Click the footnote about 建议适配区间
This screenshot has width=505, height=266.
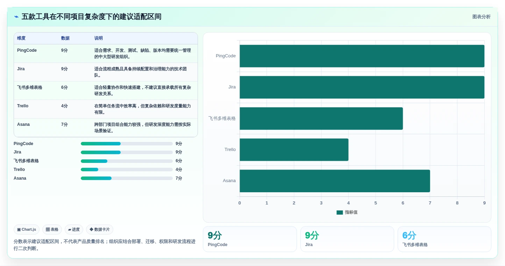tap(105, 245)
